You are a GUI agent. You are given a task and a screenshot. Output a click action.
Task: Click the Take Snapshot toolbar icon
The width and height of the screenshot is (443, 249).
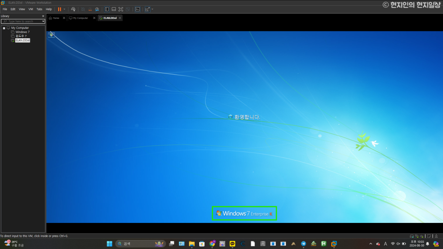tap(83, 9)
